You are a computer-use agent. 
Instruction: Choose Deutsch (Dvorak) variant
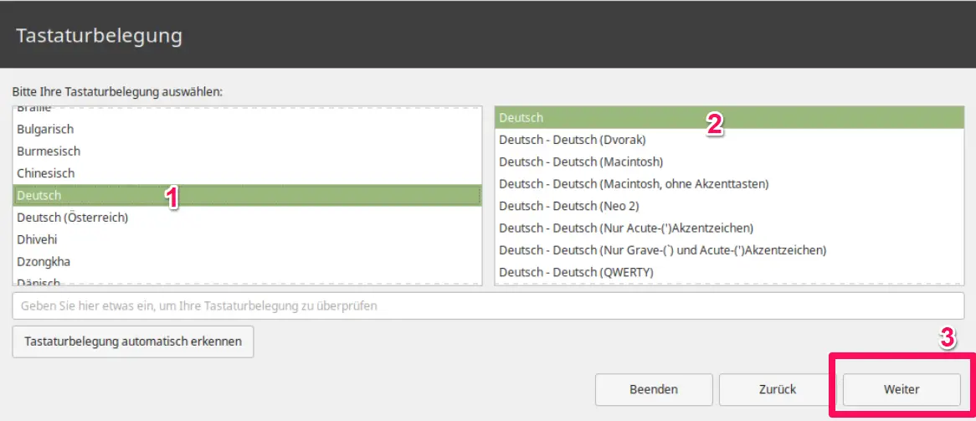pos(573,140)
